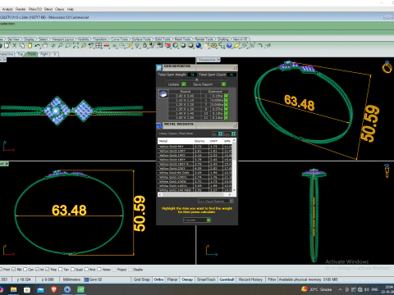Click the Record History button
The width and height of the screenshot is (394, 295).
click(250, 279)
